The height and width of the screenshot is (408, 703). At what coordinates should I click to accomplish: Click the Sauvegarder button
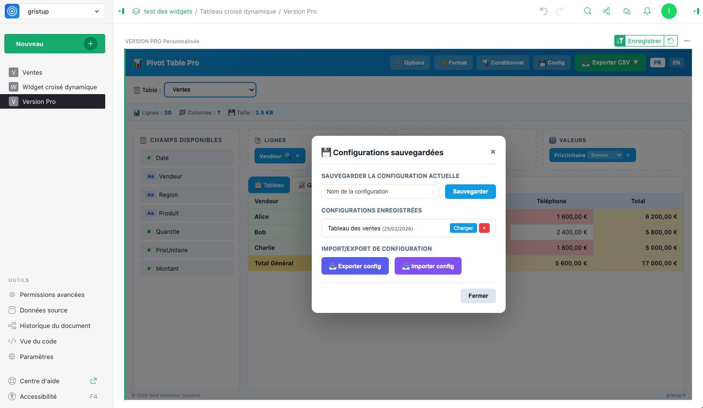470,192
